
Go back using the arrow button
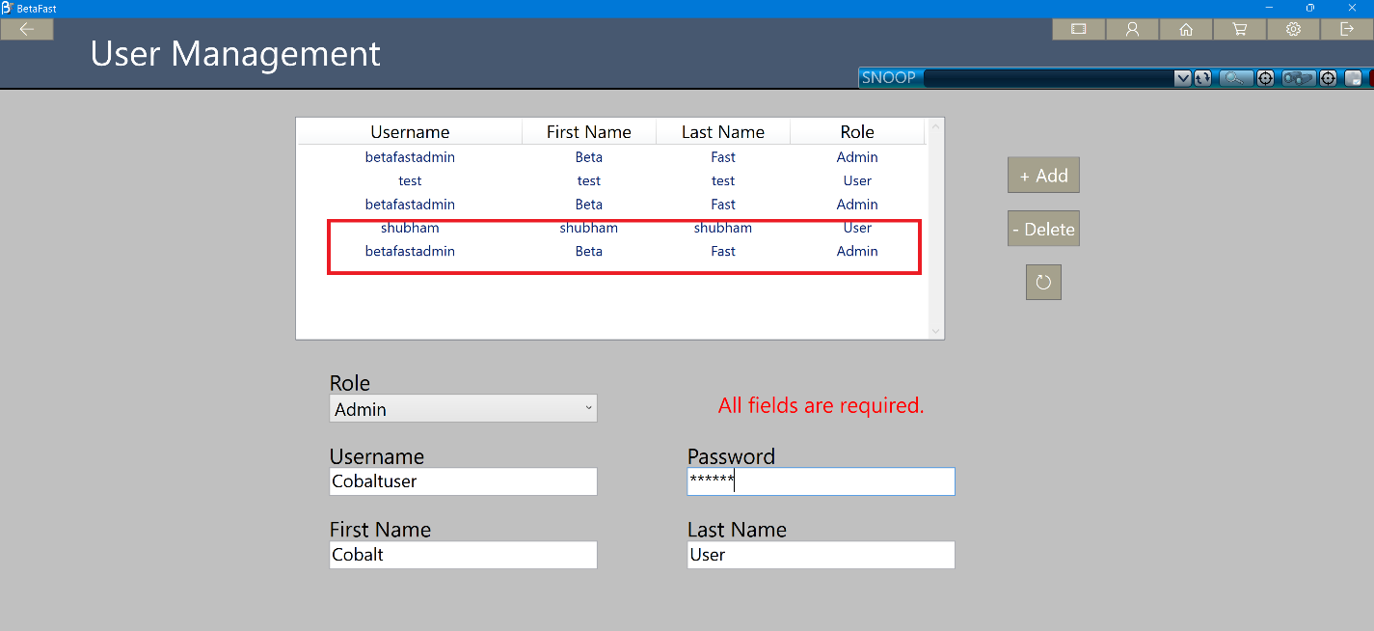pos(27,29)
